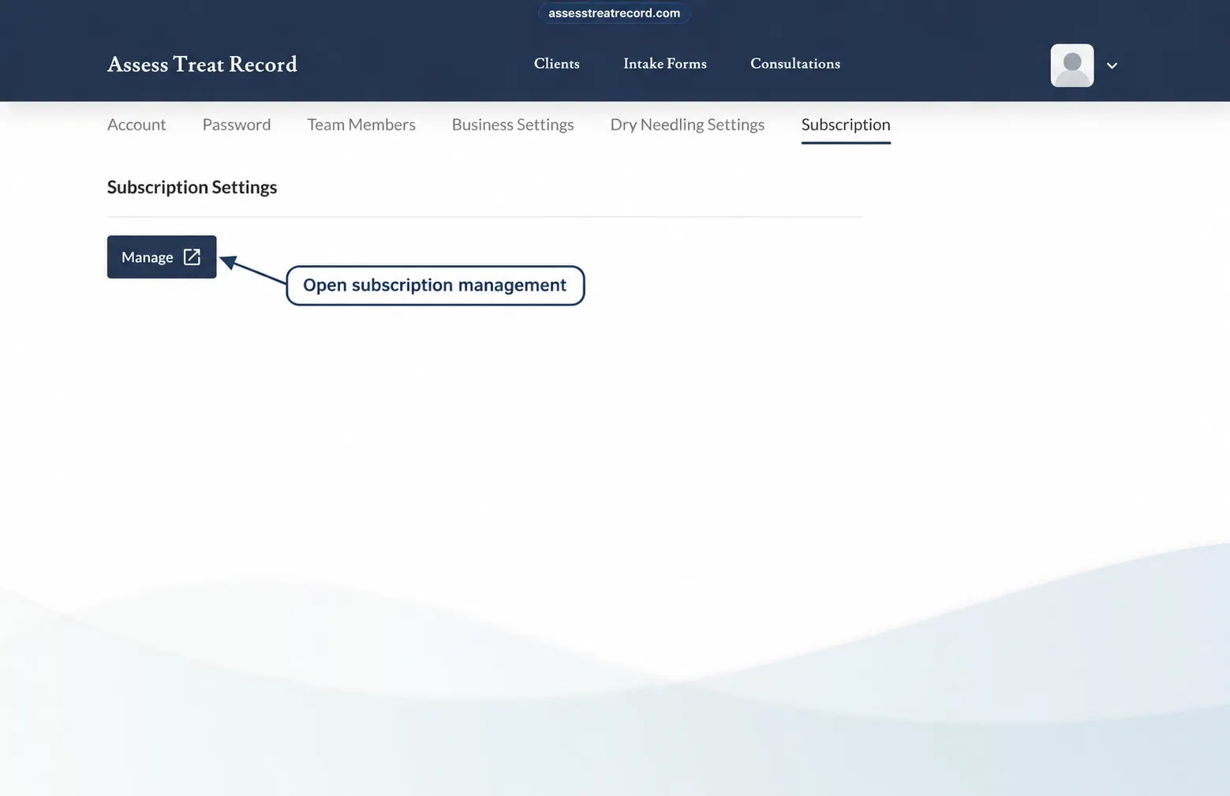This screenshot has height=796, width=1230.
Task: Select the Subscription tab
Action: pyautogui.click(x=846, y=125)
